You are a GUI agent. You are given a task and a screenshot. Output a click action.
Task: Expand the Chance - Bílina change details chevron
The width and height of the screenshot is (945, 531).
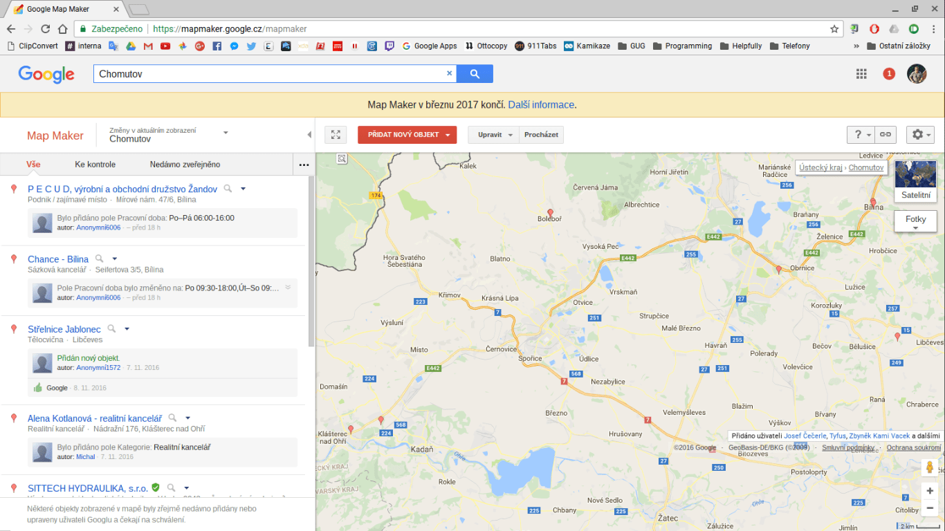point(288,288)
